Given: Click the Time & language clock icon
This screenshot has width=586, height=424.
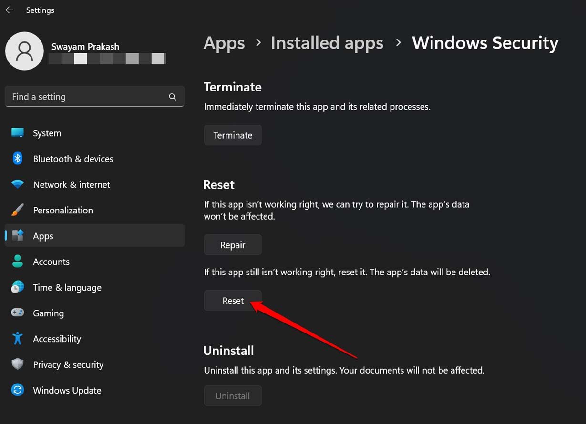Looking at the screenshot, I should point(17,287).
